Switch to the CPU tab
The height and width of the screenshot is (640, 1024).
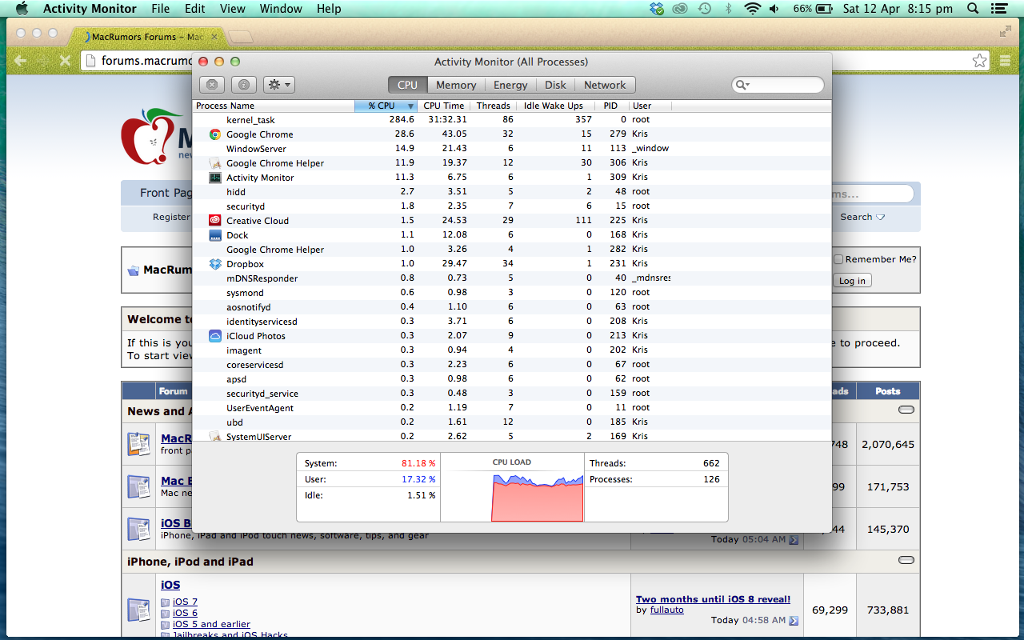[407, 85]
